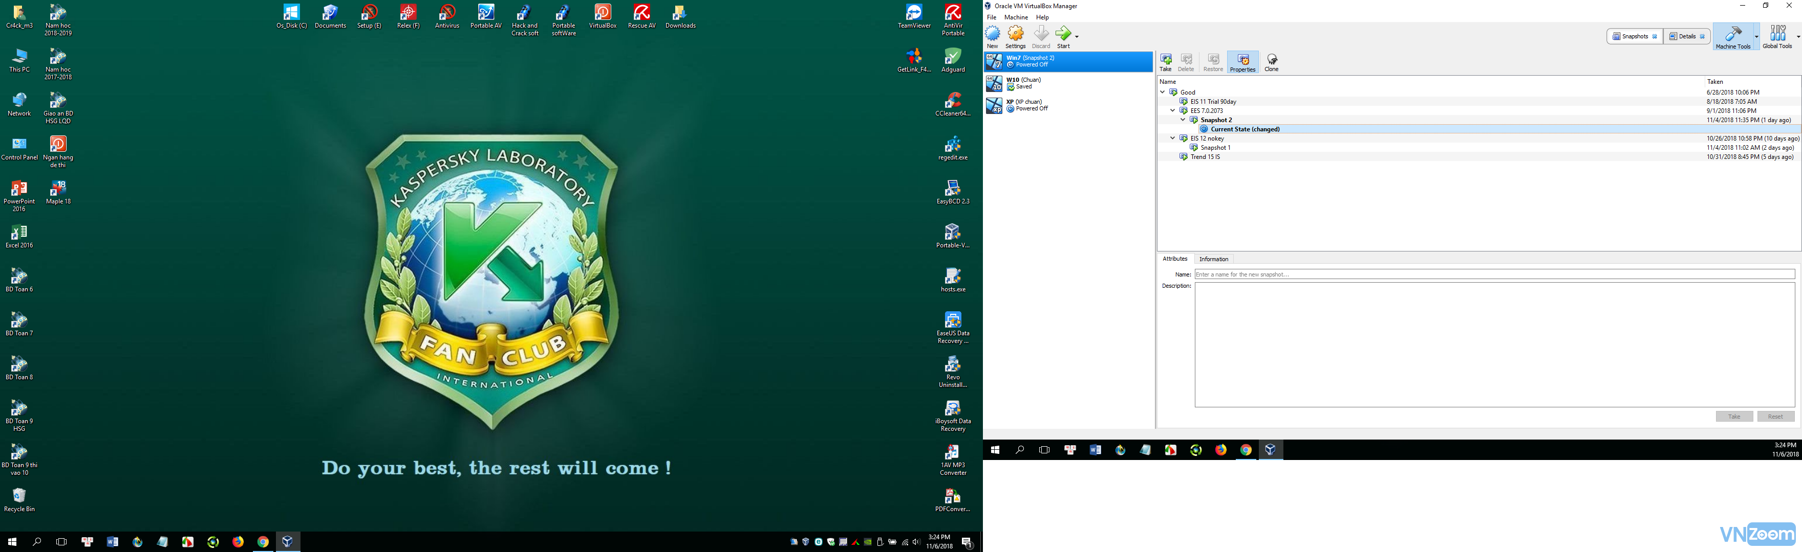Collapse the EIS 12 nokey snapshot node

(x=1173, y=139)
